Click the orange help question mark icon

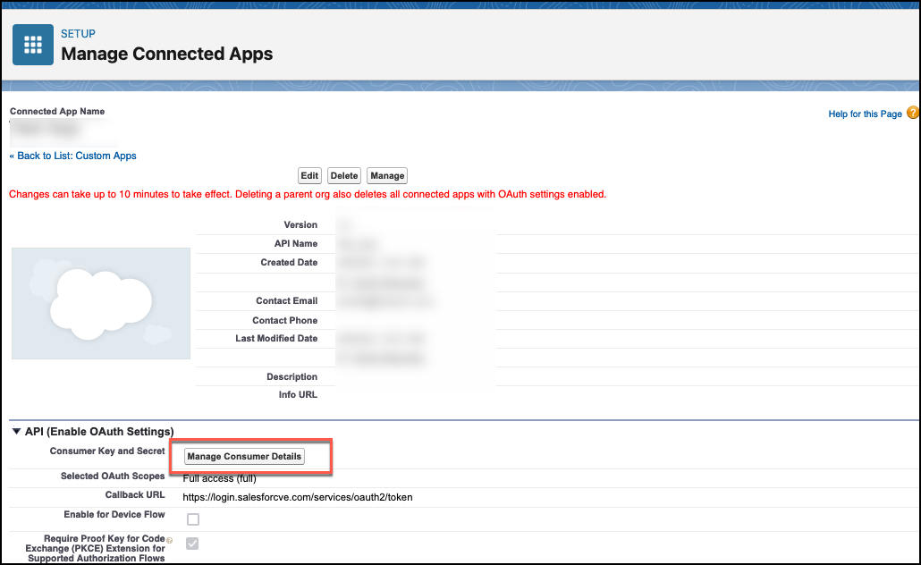tap(912, 114)
